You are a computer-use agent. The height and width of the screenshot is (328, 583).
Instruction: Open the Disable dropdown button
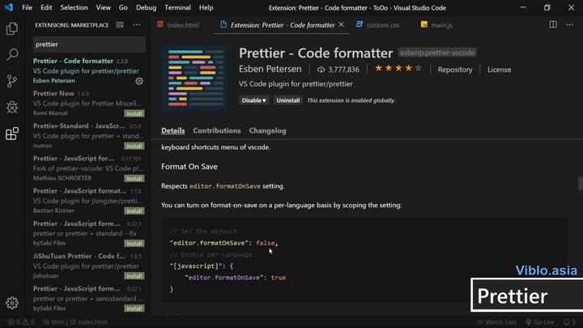tap(253, 100)
